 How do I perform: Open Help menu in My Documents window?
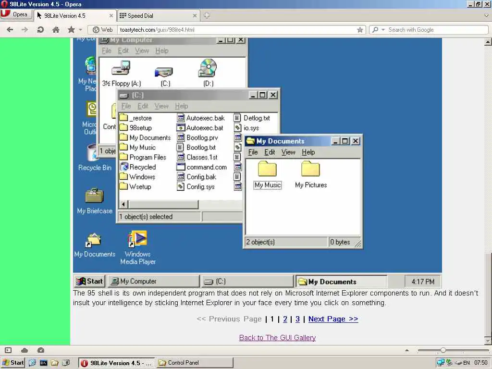coord(308,152)
